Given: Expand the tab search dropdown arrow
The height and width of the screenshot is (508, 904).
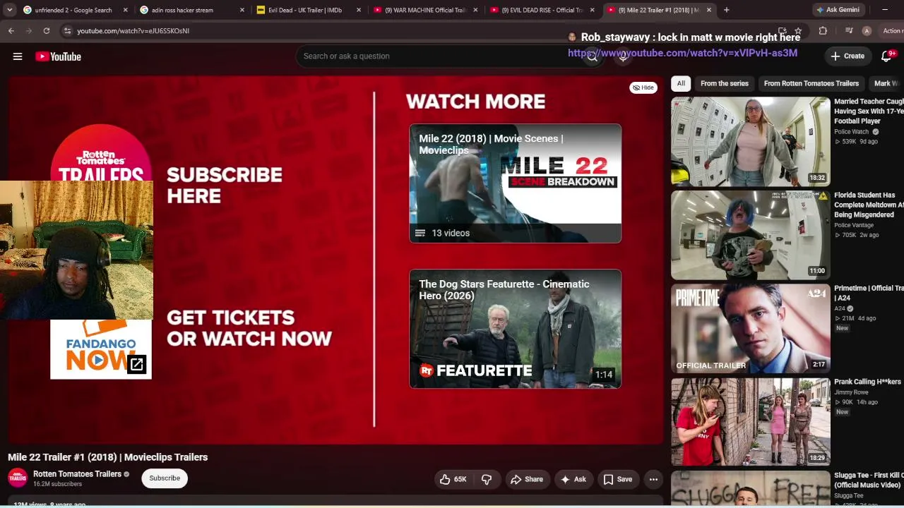Looking at the screenshot, I should click(x=9, y=10).
